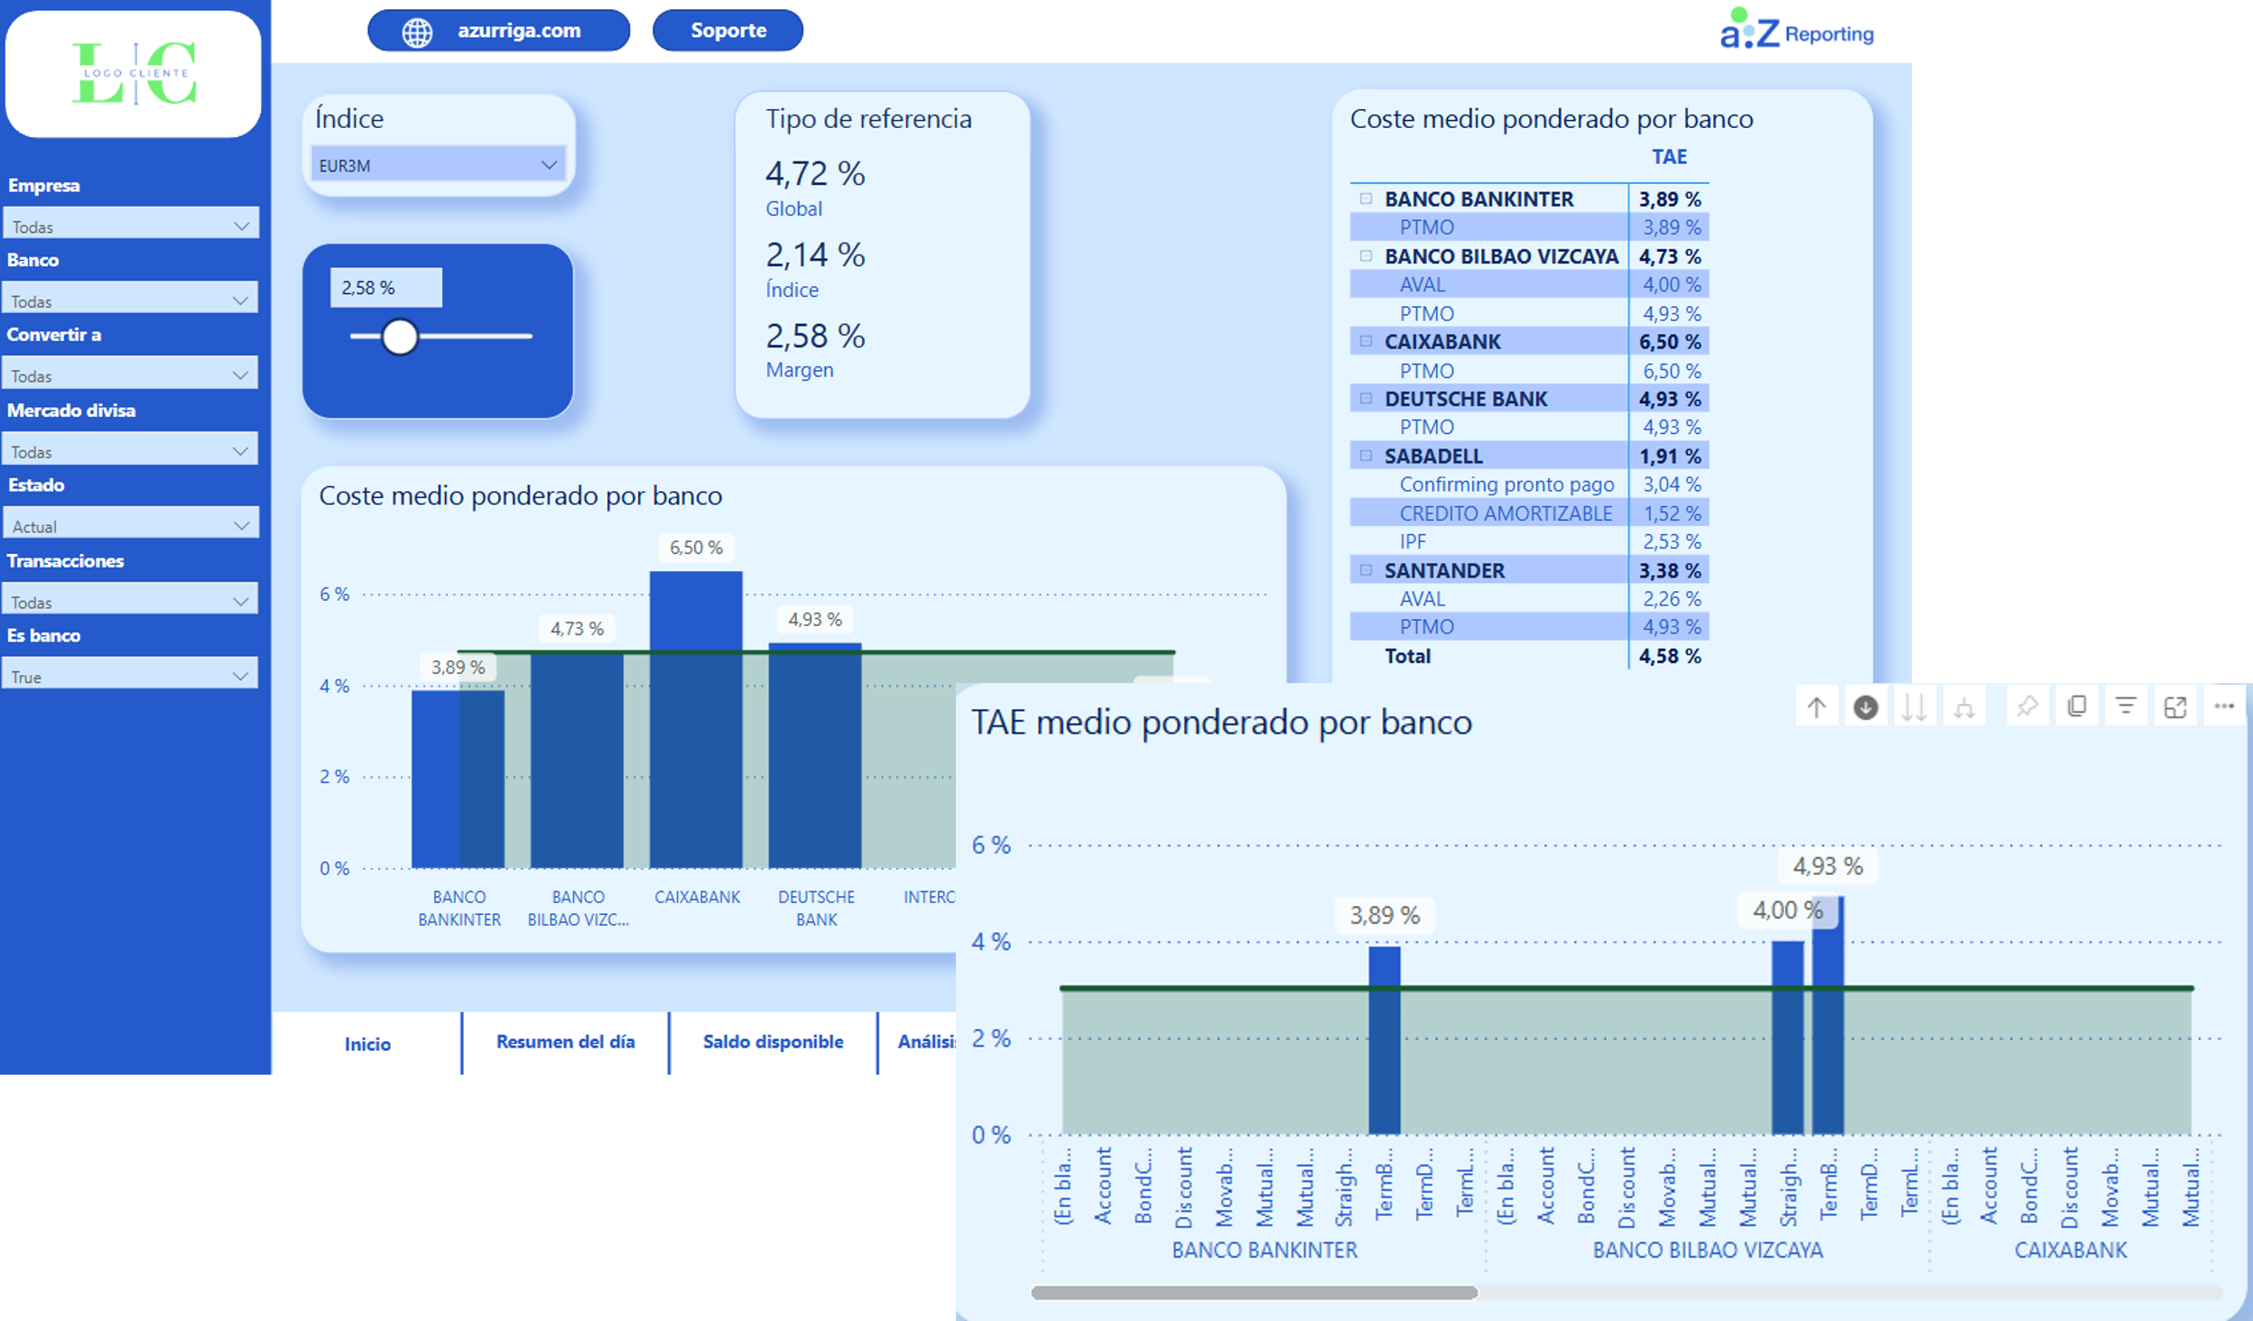Open the Transacciones dropdown
This screenshot has width=2253, height=1321.
131,600
